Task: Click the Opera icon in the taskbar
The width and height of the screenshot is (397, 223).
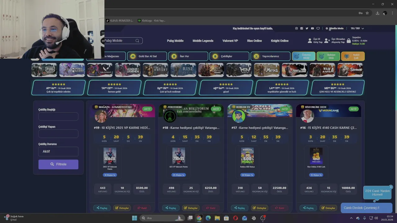Action: point(235,218)
